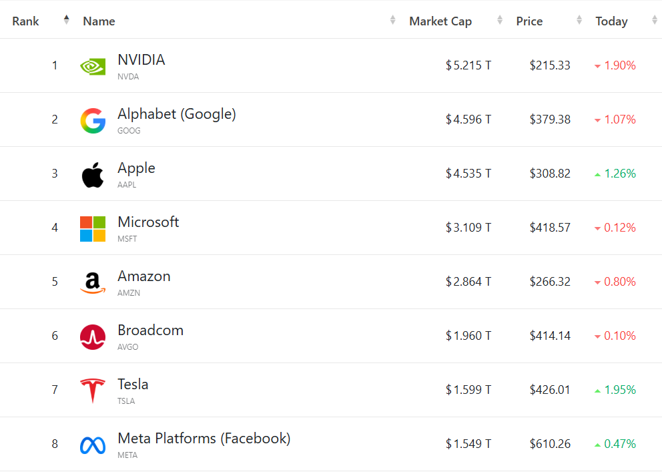Click the NVIDIA logo icon
662x476 pixels.
click(93, 66)
